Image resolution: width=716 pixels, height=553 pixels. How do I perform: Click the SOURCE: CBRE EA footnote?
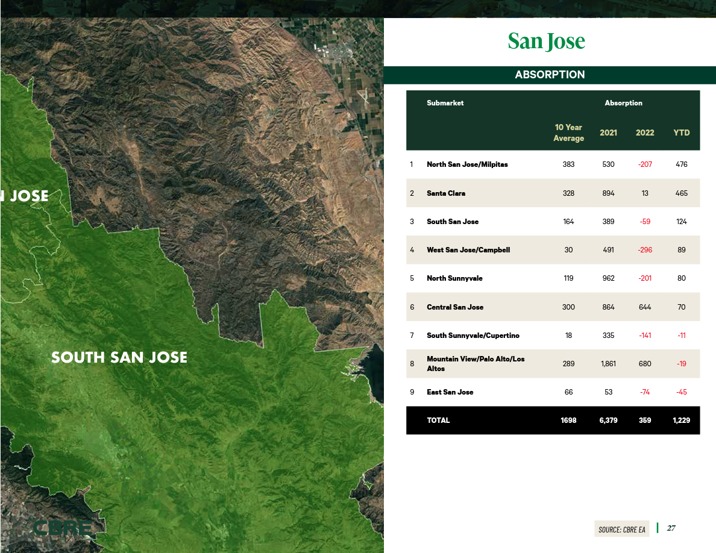point(621,530)
